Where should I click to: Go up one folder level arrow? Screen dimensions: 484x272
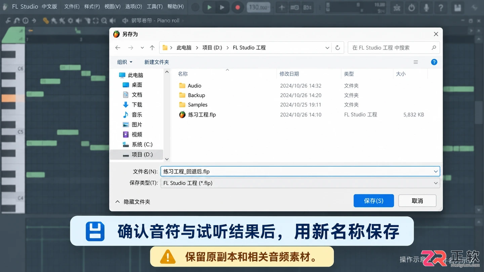152,48
